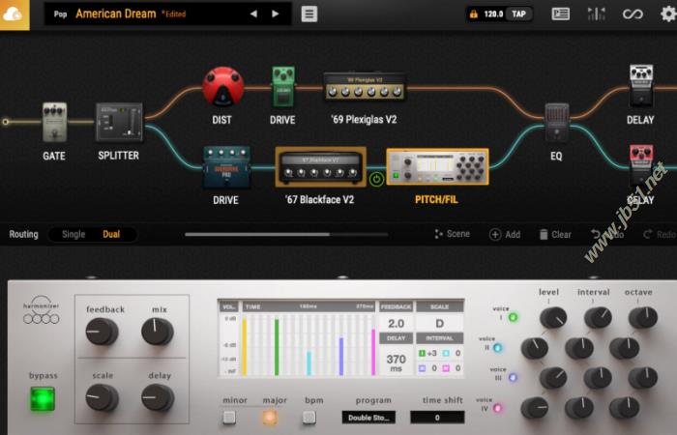Select the PITCH/FIL harmonizer module
The width and height of the screenshot is (677, 435).
click(437, 167)
